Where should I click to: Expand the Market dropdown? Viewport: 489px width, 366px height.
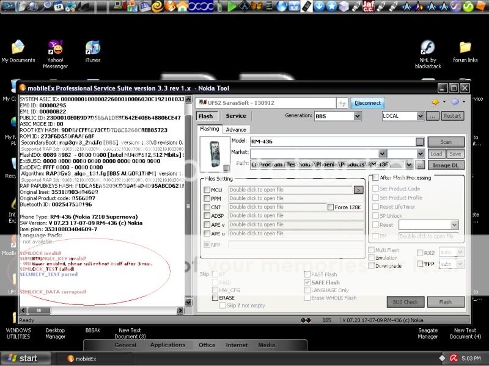[382, 154]
